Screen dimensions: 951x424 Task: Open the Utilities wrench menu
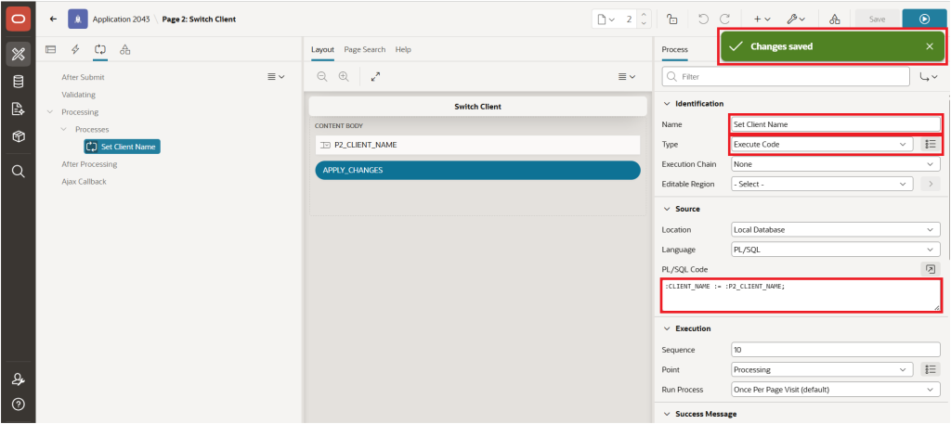796,19
